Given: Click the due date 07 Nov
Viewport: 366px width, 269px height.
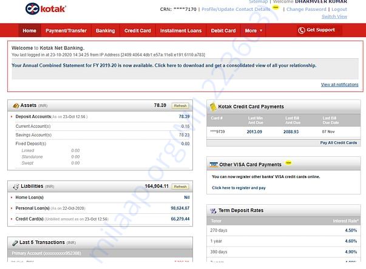Looking at the screenshot, I should pyautogui.click(x=328, y=132).
